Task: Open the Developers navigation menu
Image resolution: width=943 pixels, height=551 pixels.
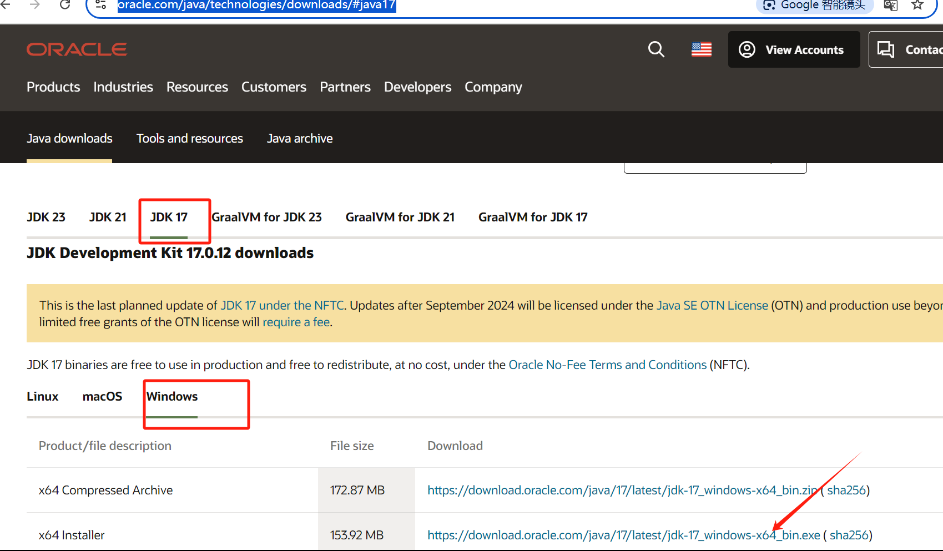Action: [417, 87]
